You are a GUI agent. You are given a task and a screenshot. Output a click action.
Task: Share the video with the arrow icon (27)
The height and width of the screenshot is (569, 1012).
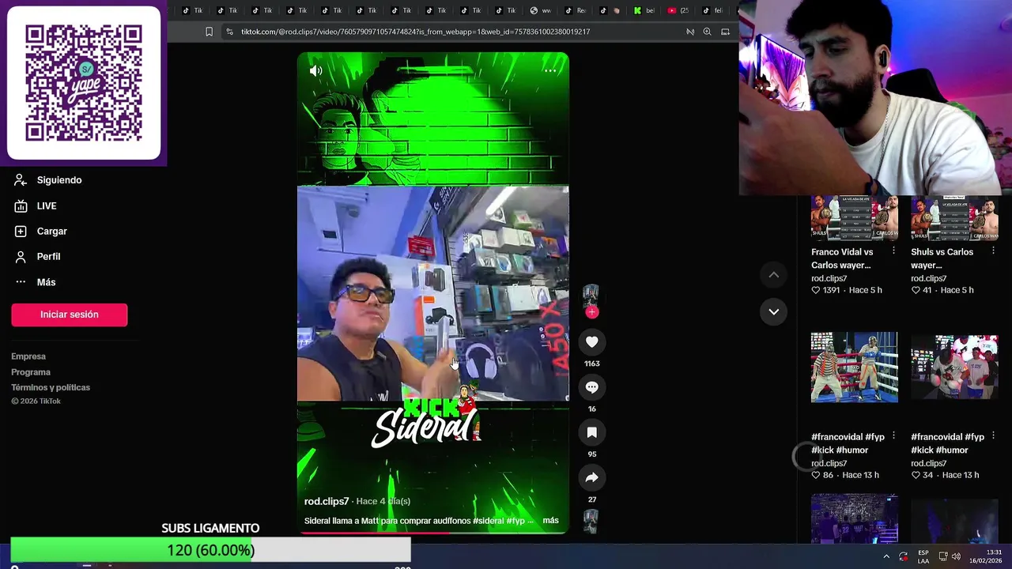591,477
